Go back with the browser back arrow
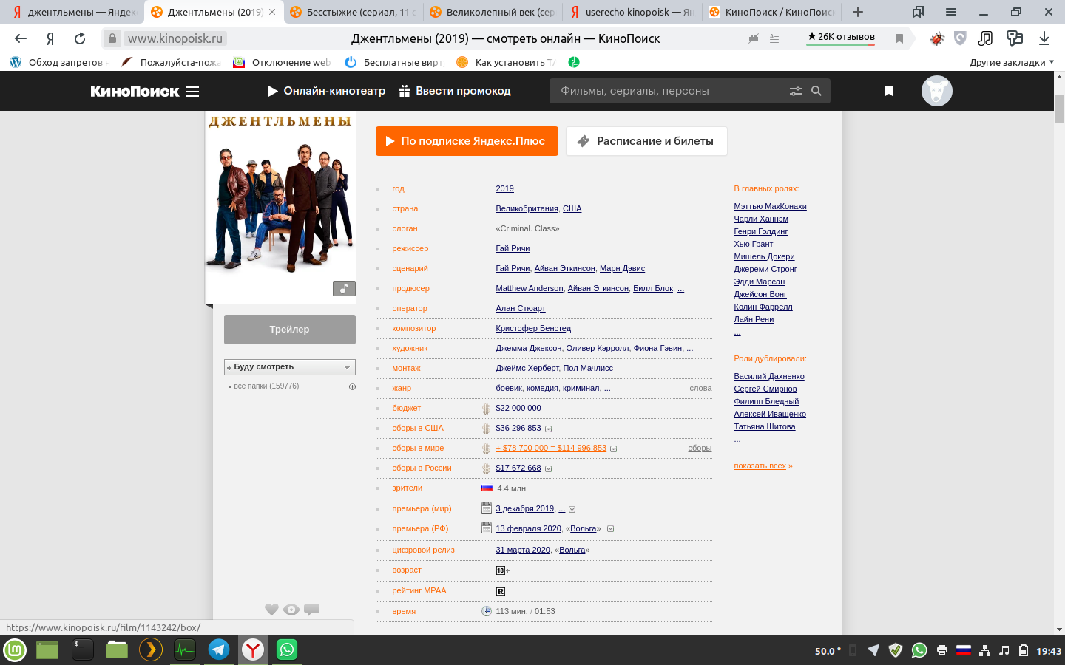 point(21,38)
